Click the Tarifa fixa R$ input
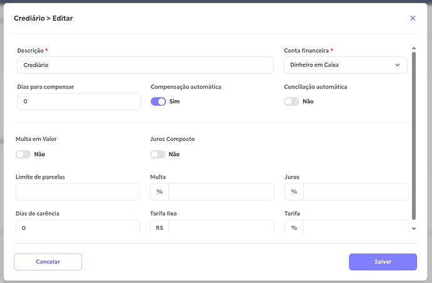Viewport: 432px width, 283px height. [x=221, y=227]
